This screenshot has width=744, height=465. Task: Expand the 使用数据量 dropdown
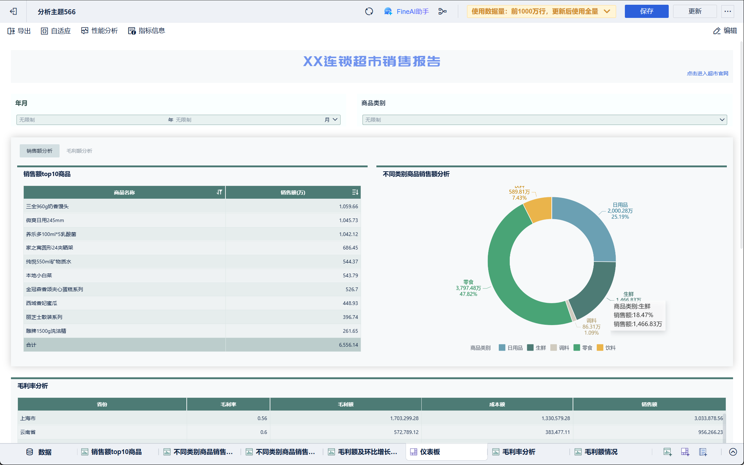(607, 11)
